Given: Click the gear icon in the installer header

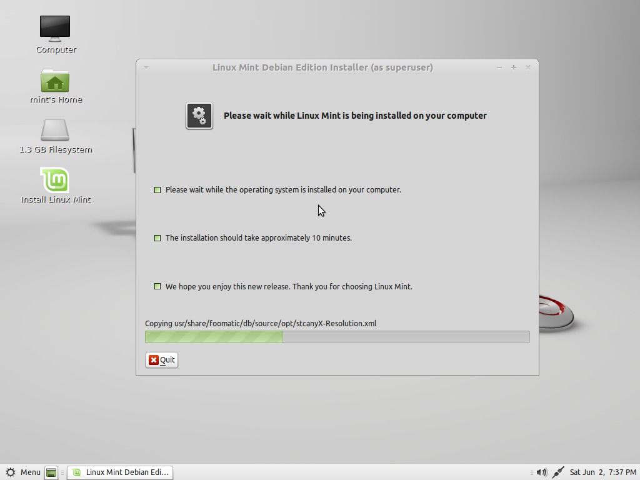Looking at the screenshot, I should tap(199, 116).
